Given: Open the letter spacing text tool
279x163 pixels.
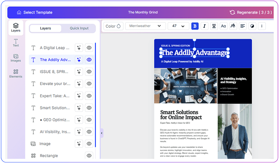Looking at the screenshot, I should pyautogui.click(x=233, y=26).
